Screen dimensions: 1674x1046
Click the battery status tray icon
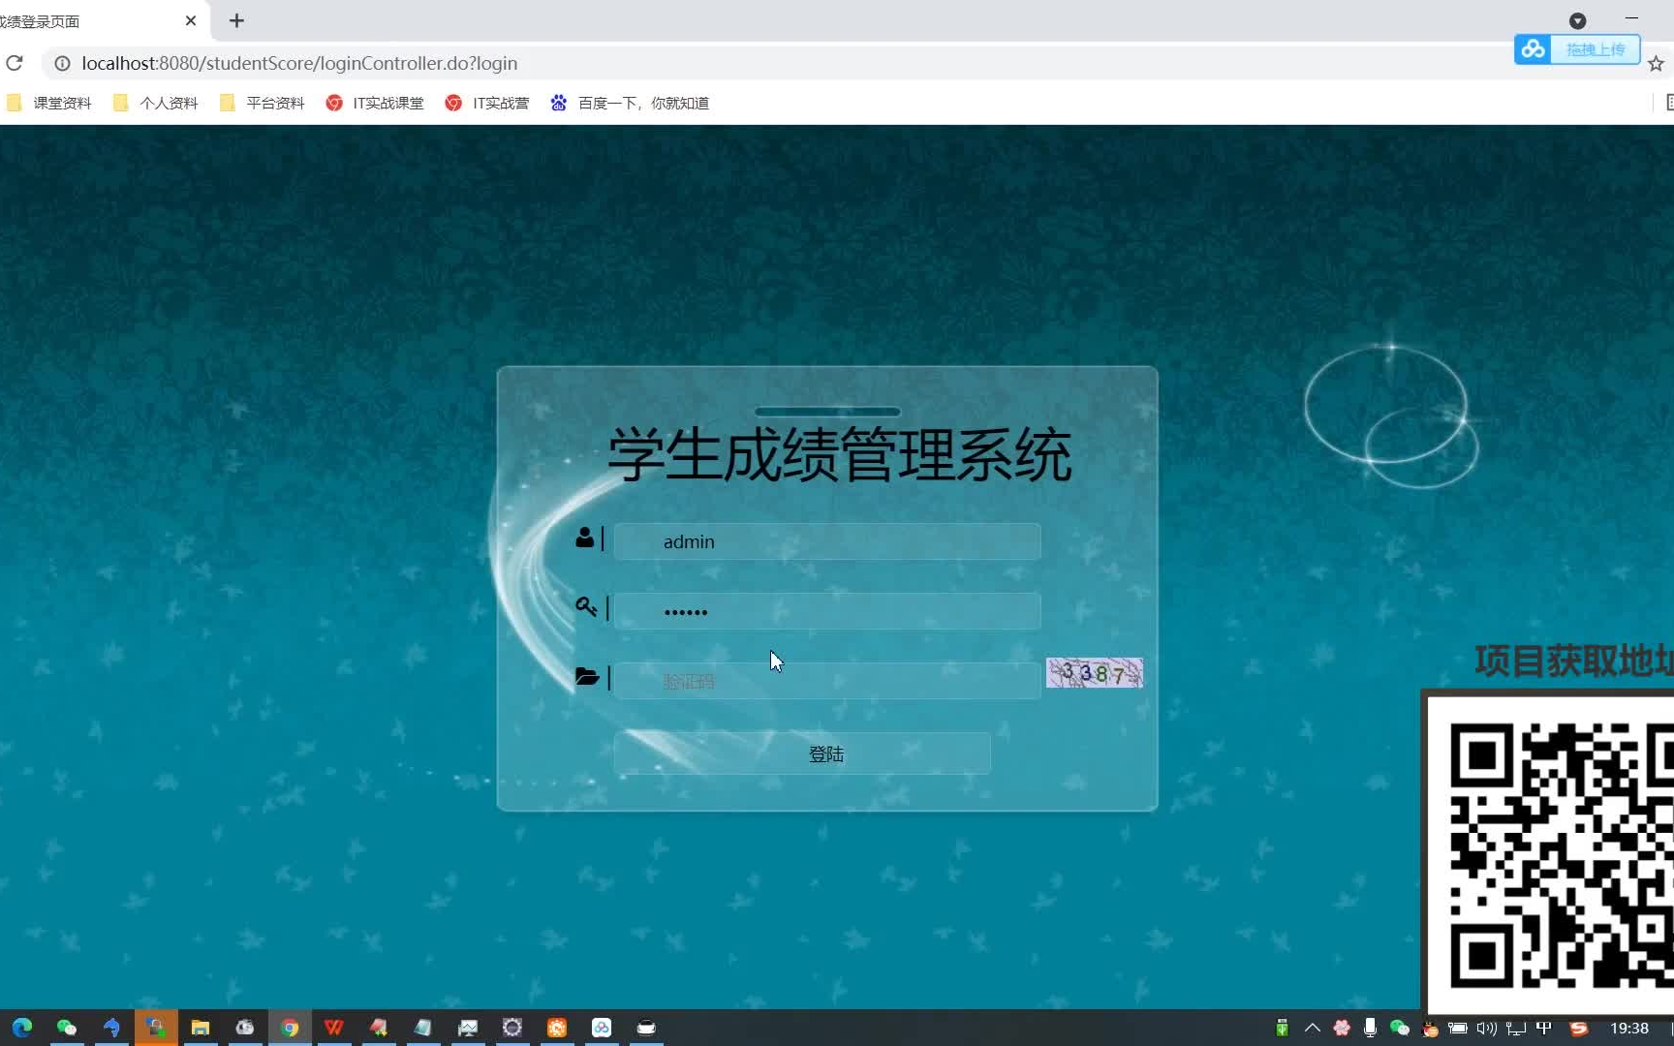point(1458,1029)
